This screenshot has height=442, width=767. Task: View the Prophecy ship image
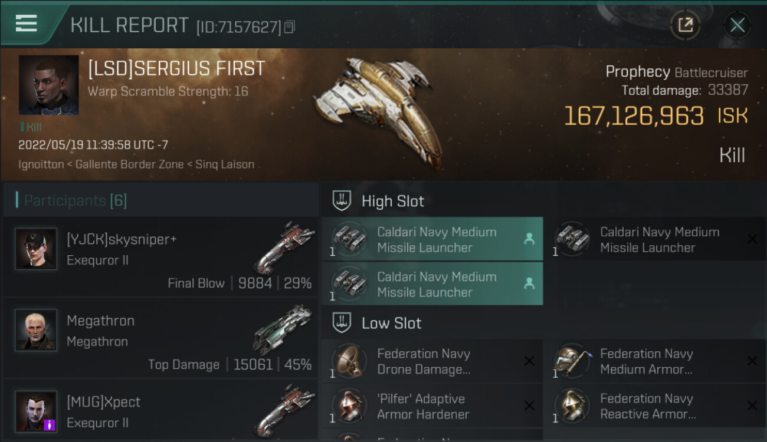point(378,109)
